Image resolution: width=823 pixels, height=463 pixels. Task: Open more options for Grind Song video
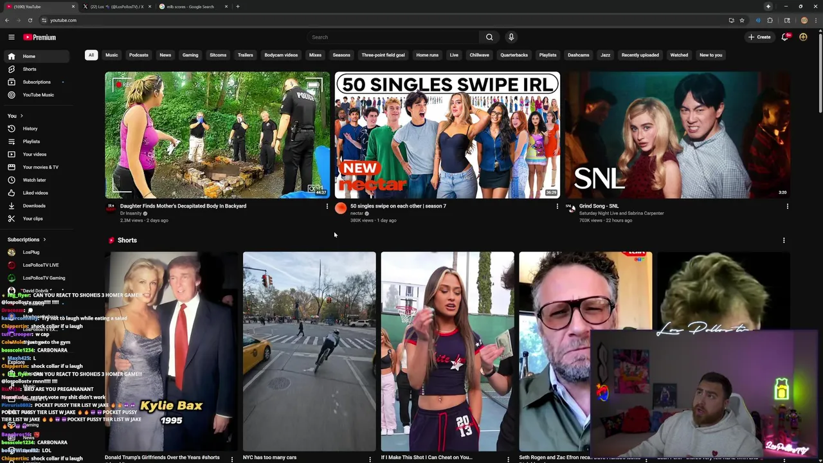[x=787, y=206]
